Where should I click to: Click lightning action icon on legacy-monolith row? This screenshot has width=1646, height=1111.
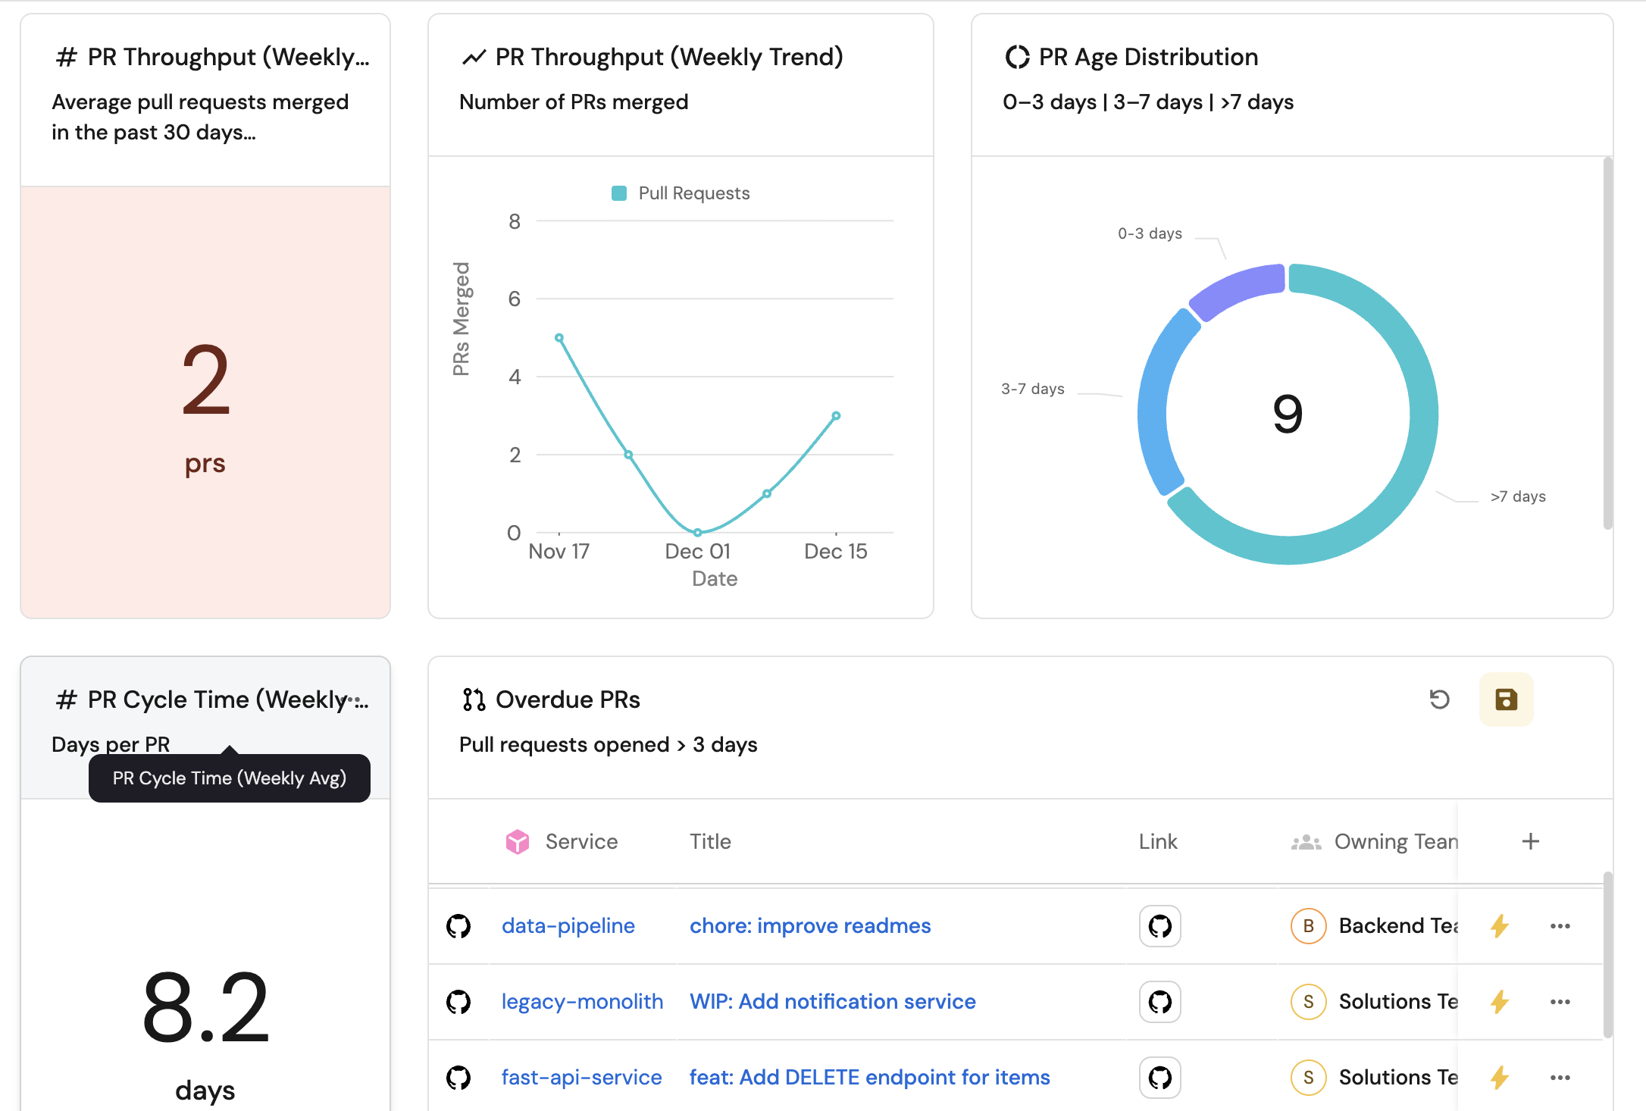point(1499,1001)
